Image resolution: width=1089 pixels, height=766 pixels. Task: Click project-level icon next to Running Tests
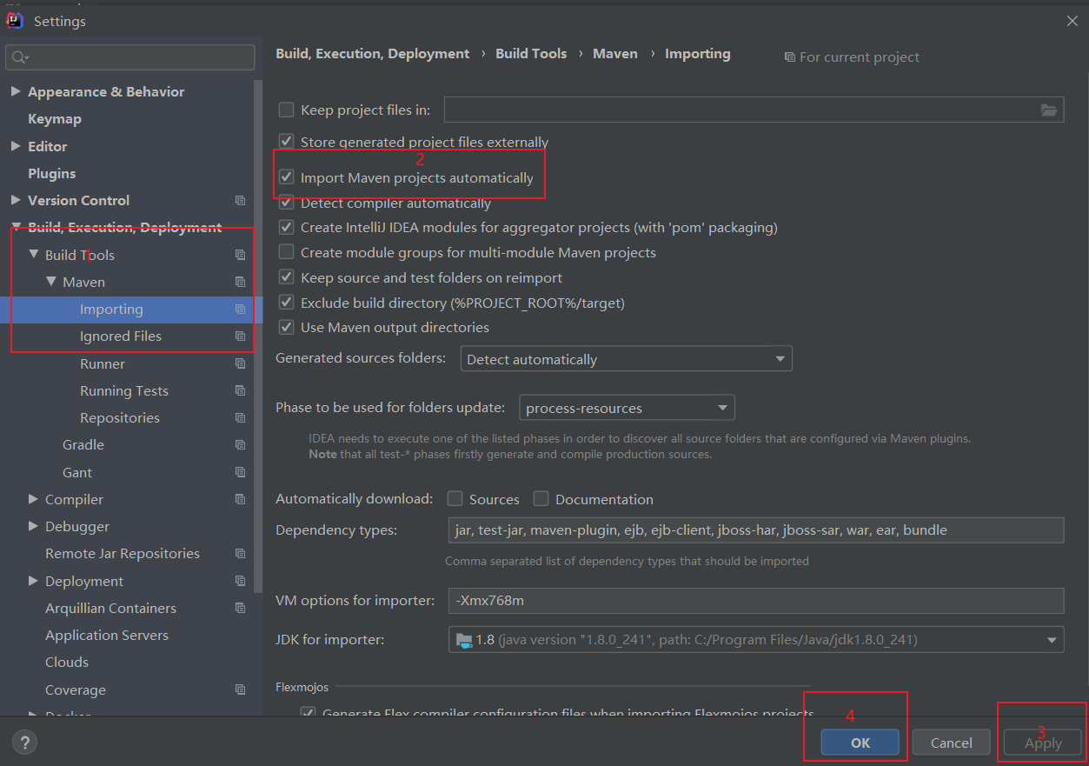pyautogui.click(x=241, y=390)
